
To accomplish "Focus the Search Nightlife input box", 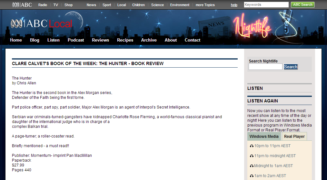I will click(265, 67).
